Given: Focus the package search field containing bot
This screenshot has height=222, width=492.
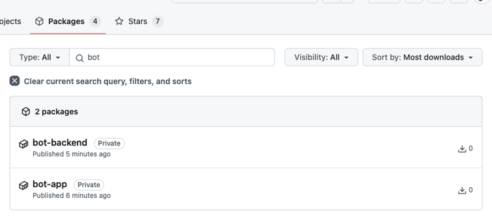Looking at the screenshot, I should [x=172, y=57].
